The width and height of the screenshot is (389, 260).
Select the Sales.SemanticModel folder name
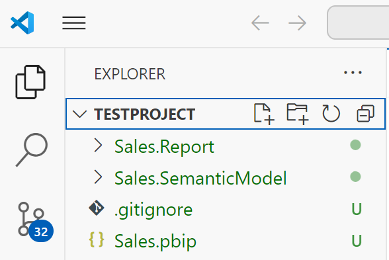(x=200, y=178)
